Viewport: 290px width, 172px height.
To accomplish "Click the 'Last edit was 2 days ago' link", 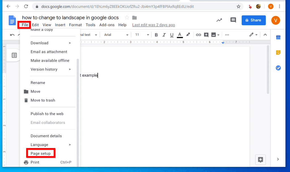I will [153, 25].
